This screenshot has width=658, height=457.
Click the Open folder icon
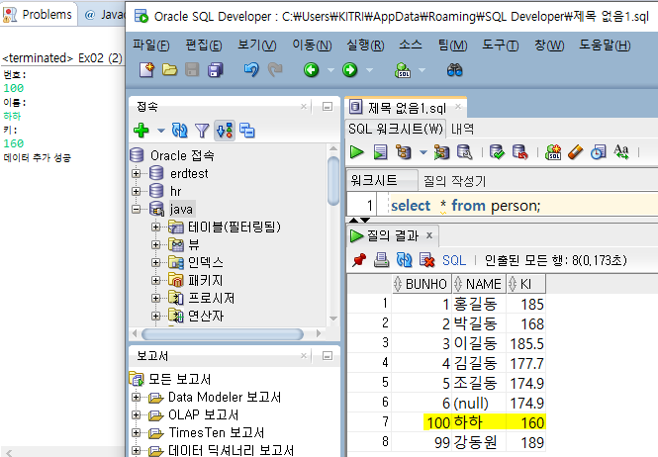point(169,69)
